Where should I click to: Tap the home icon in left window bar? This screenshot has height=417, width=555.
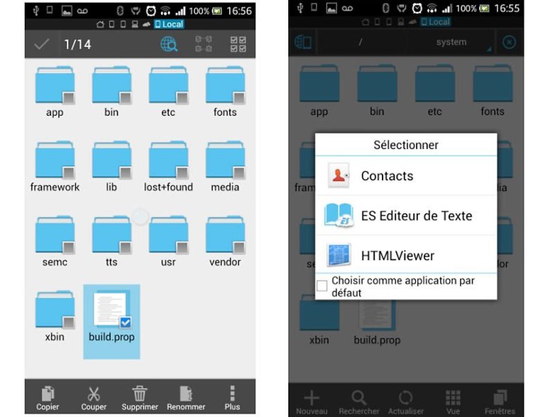point(101,24)
